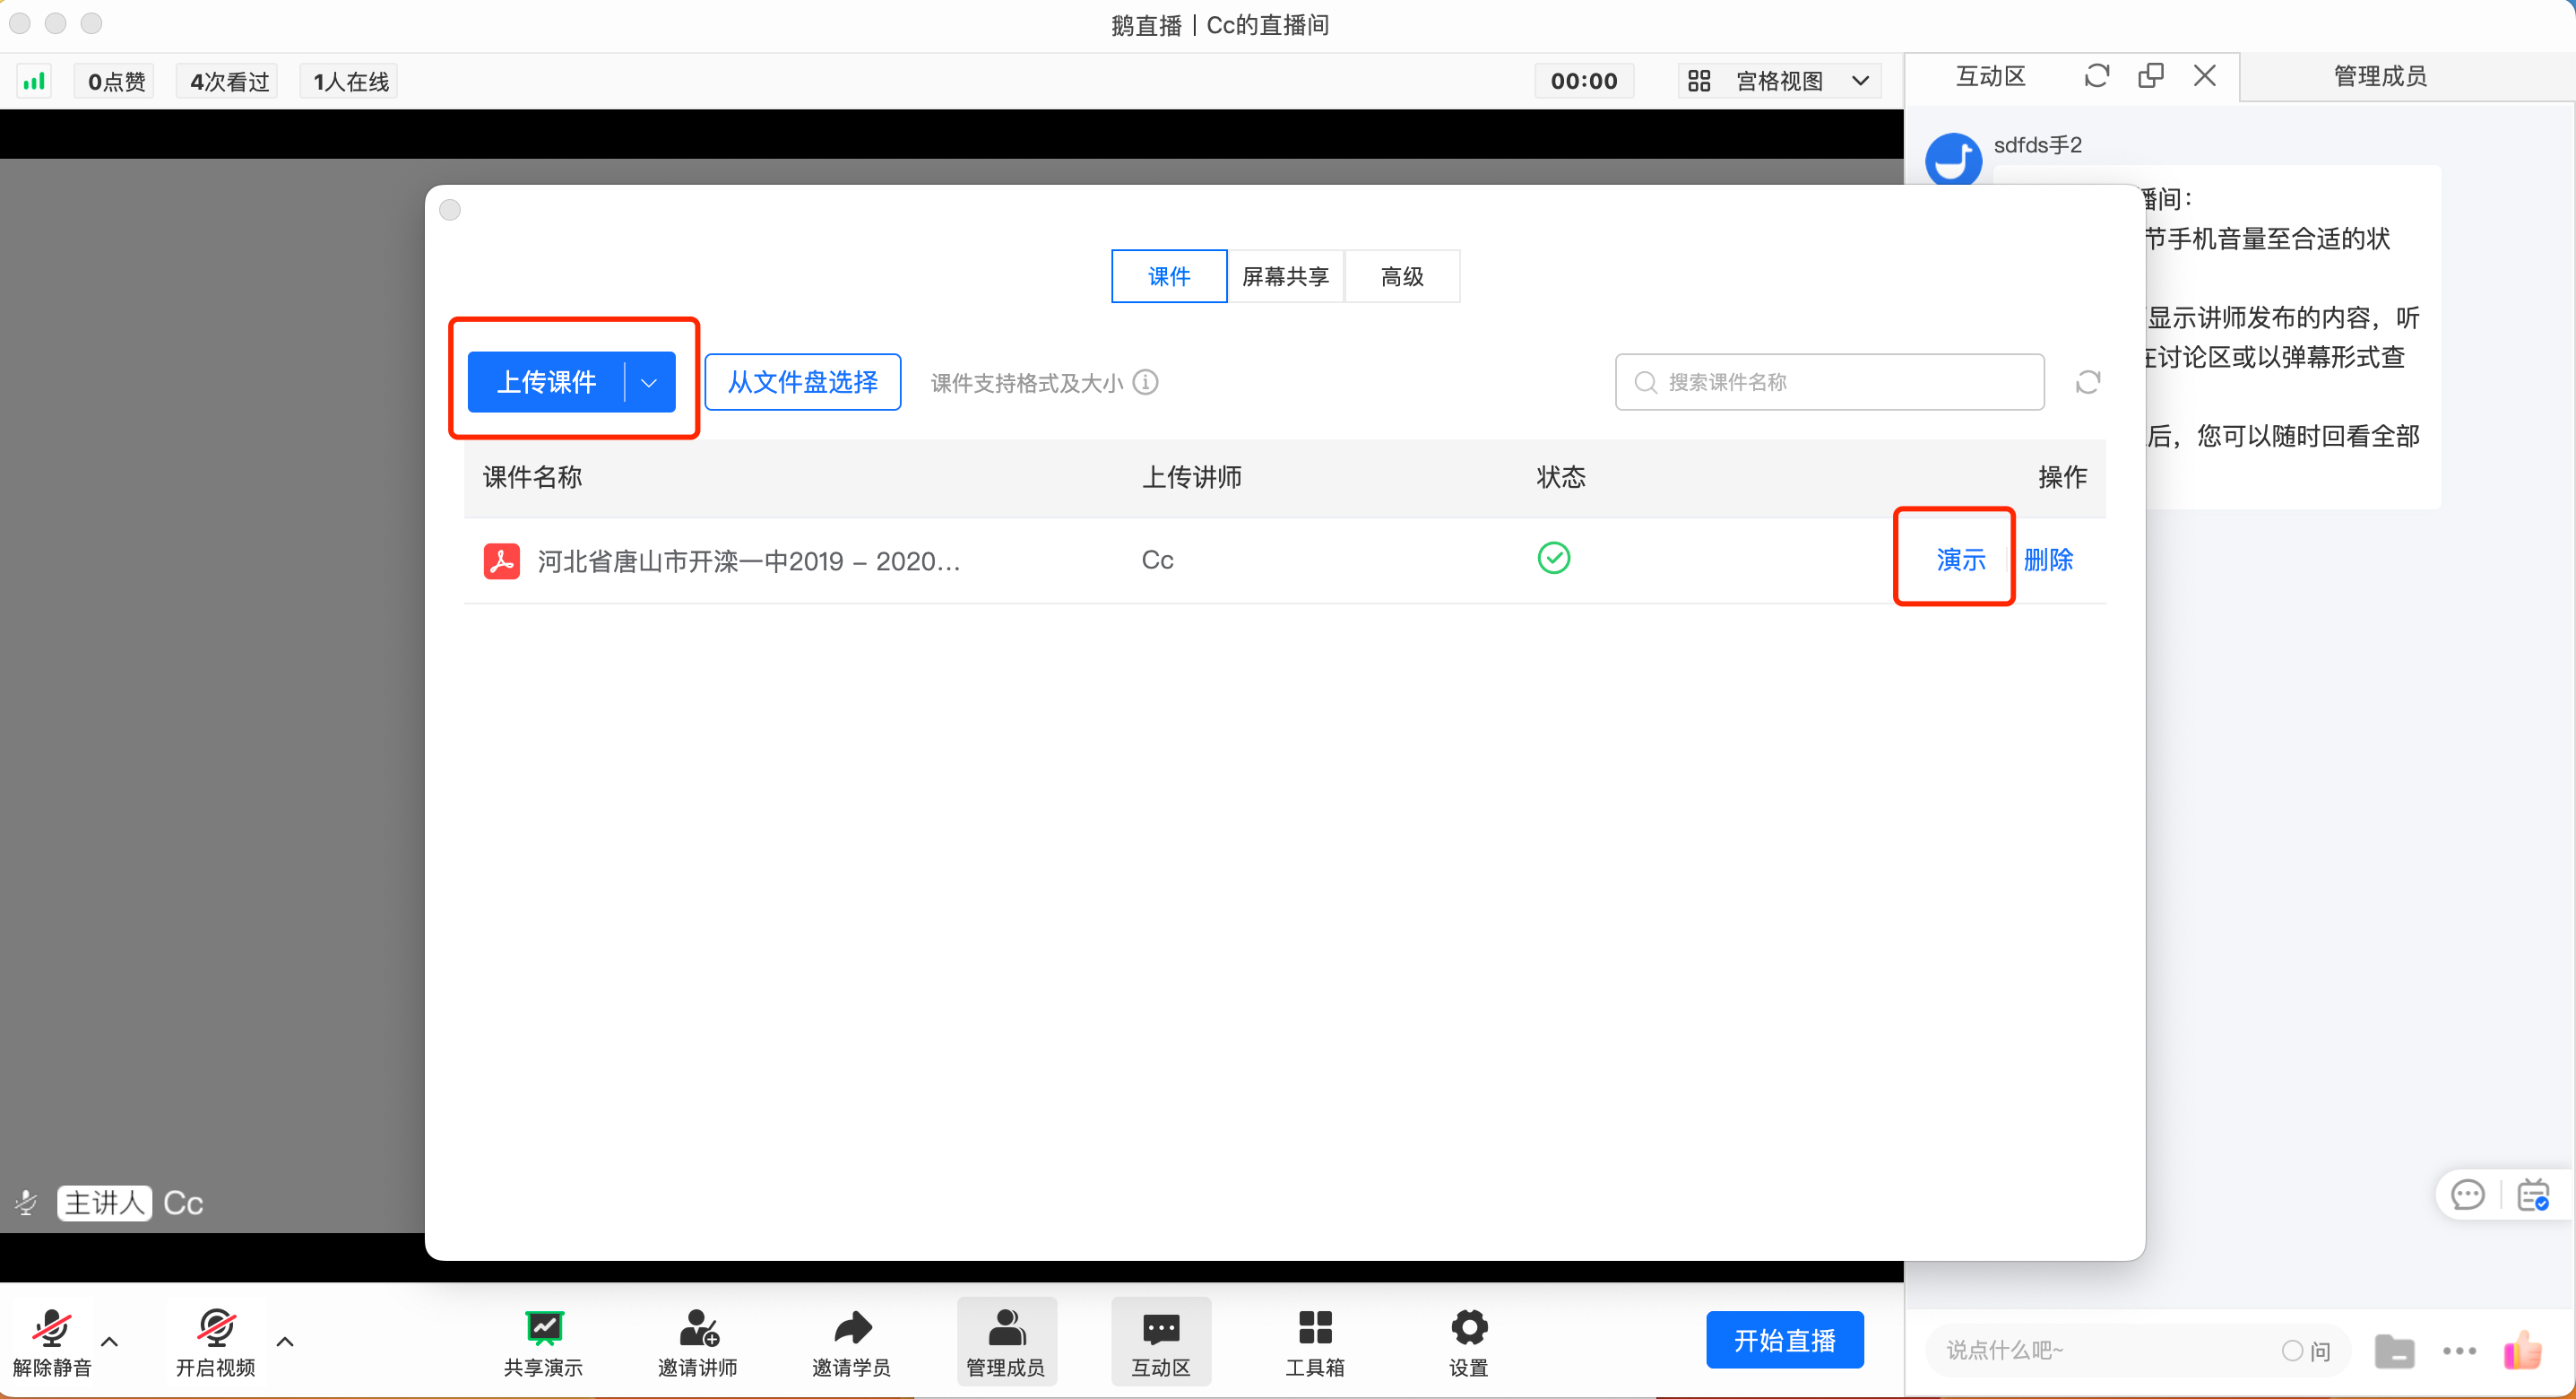The image size is (2576, 1399).
Task: Click the thumbs-up like icon
Action: tap(2521, 1351)
